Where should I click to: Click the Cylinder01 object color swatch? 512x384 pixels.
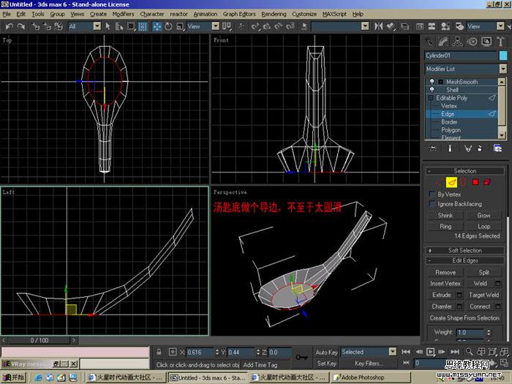pos(503,55)
